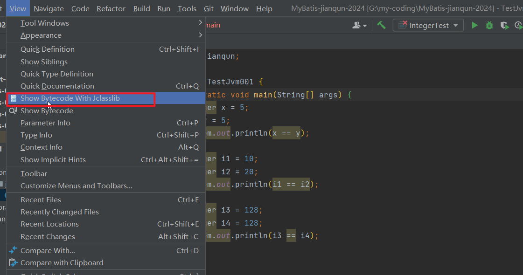Click the icon beside Show Bytecode

coord(13,110)
